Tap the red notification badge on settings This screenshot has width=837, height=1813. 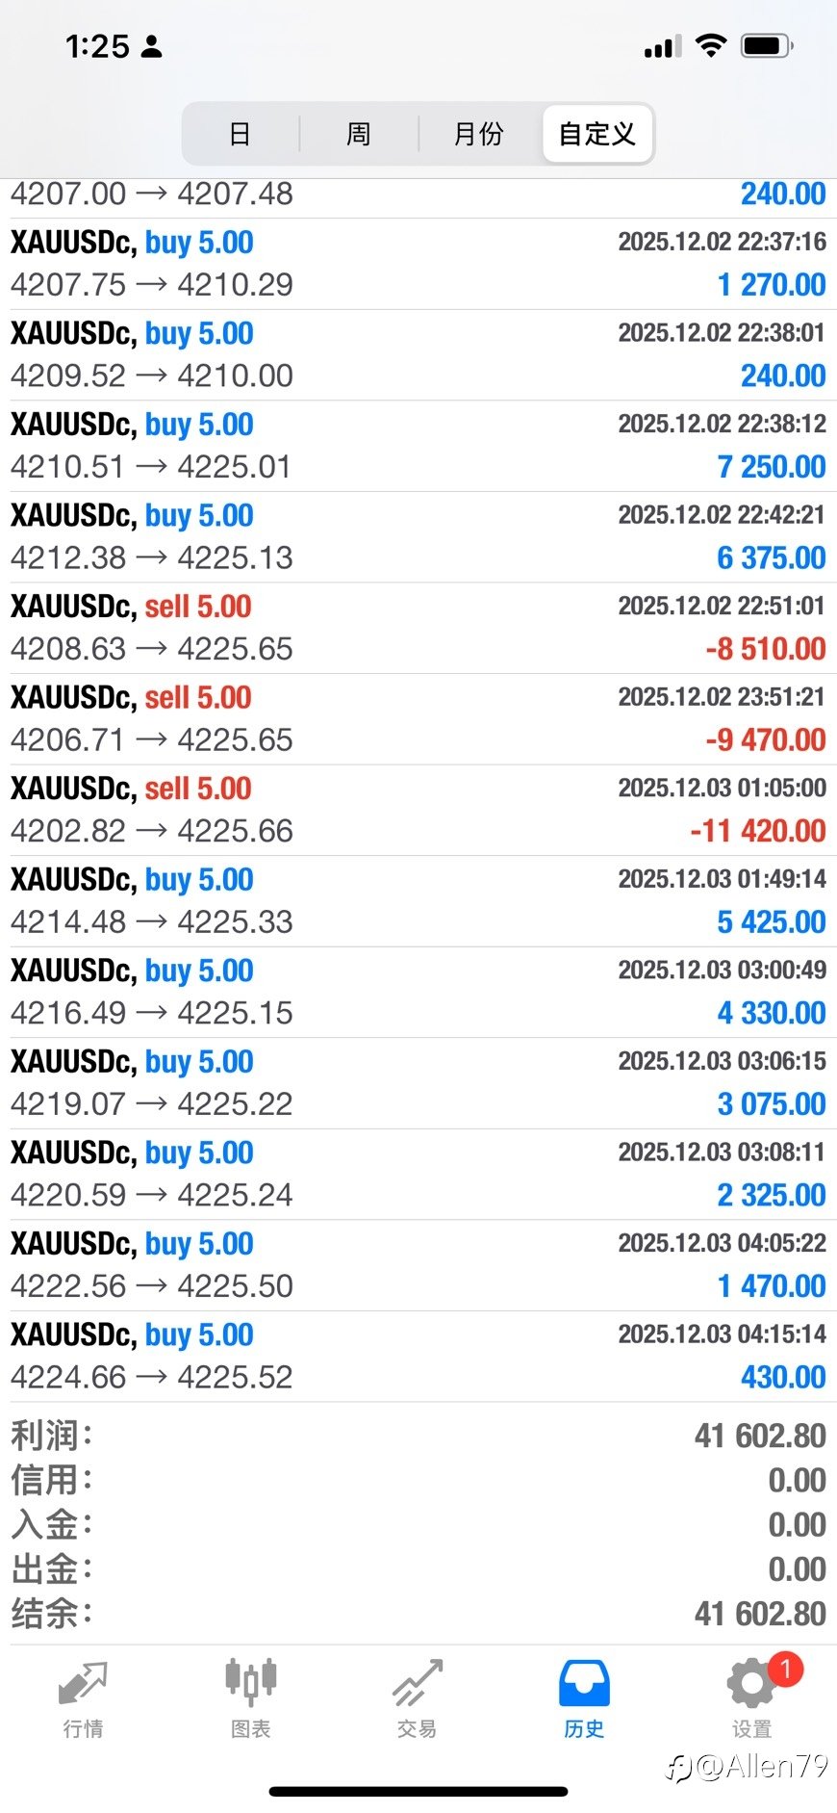pyautogui.click(x=785, y=1669)
